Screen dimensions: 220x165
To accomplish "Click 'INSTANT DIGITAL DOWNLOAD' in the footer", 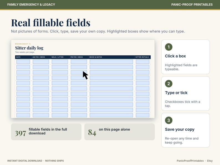I will tap(25, 161).
